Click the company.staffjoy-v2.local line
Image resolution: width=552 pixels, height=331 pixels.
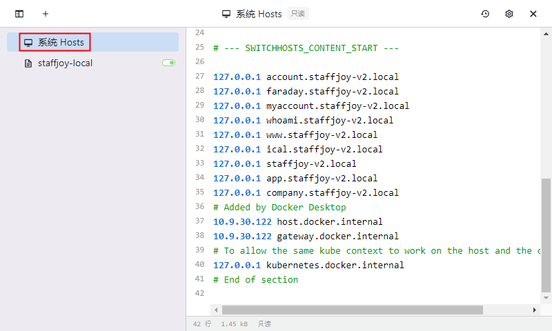(306, 192)
